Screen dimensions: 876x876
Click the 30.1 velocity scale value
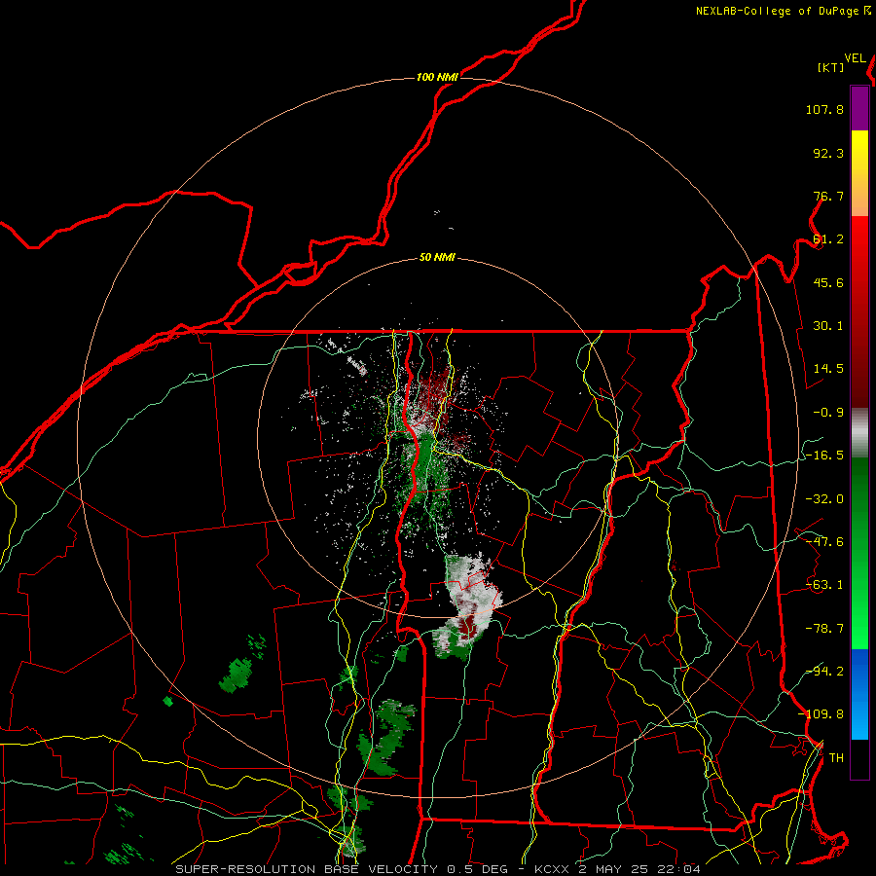(828, 326)
